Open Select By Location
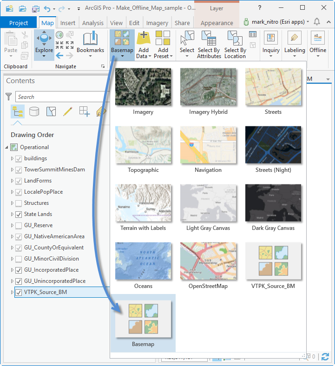 click(x=235, y=45)
